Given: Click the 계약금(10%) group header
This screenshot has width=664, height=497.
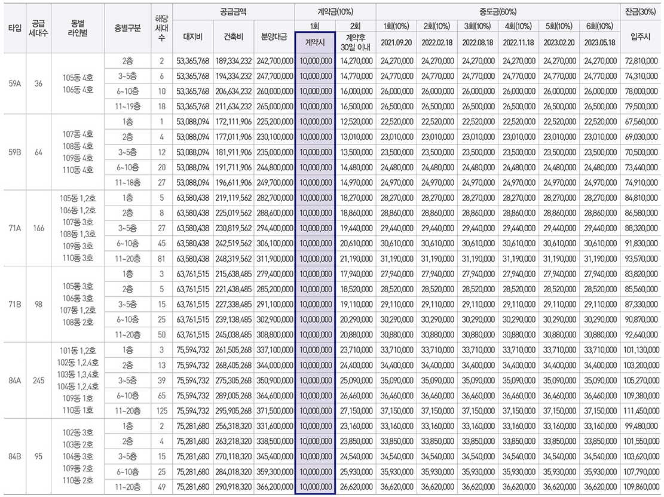Looking at the screenshot, I should (x=335, y=12).
